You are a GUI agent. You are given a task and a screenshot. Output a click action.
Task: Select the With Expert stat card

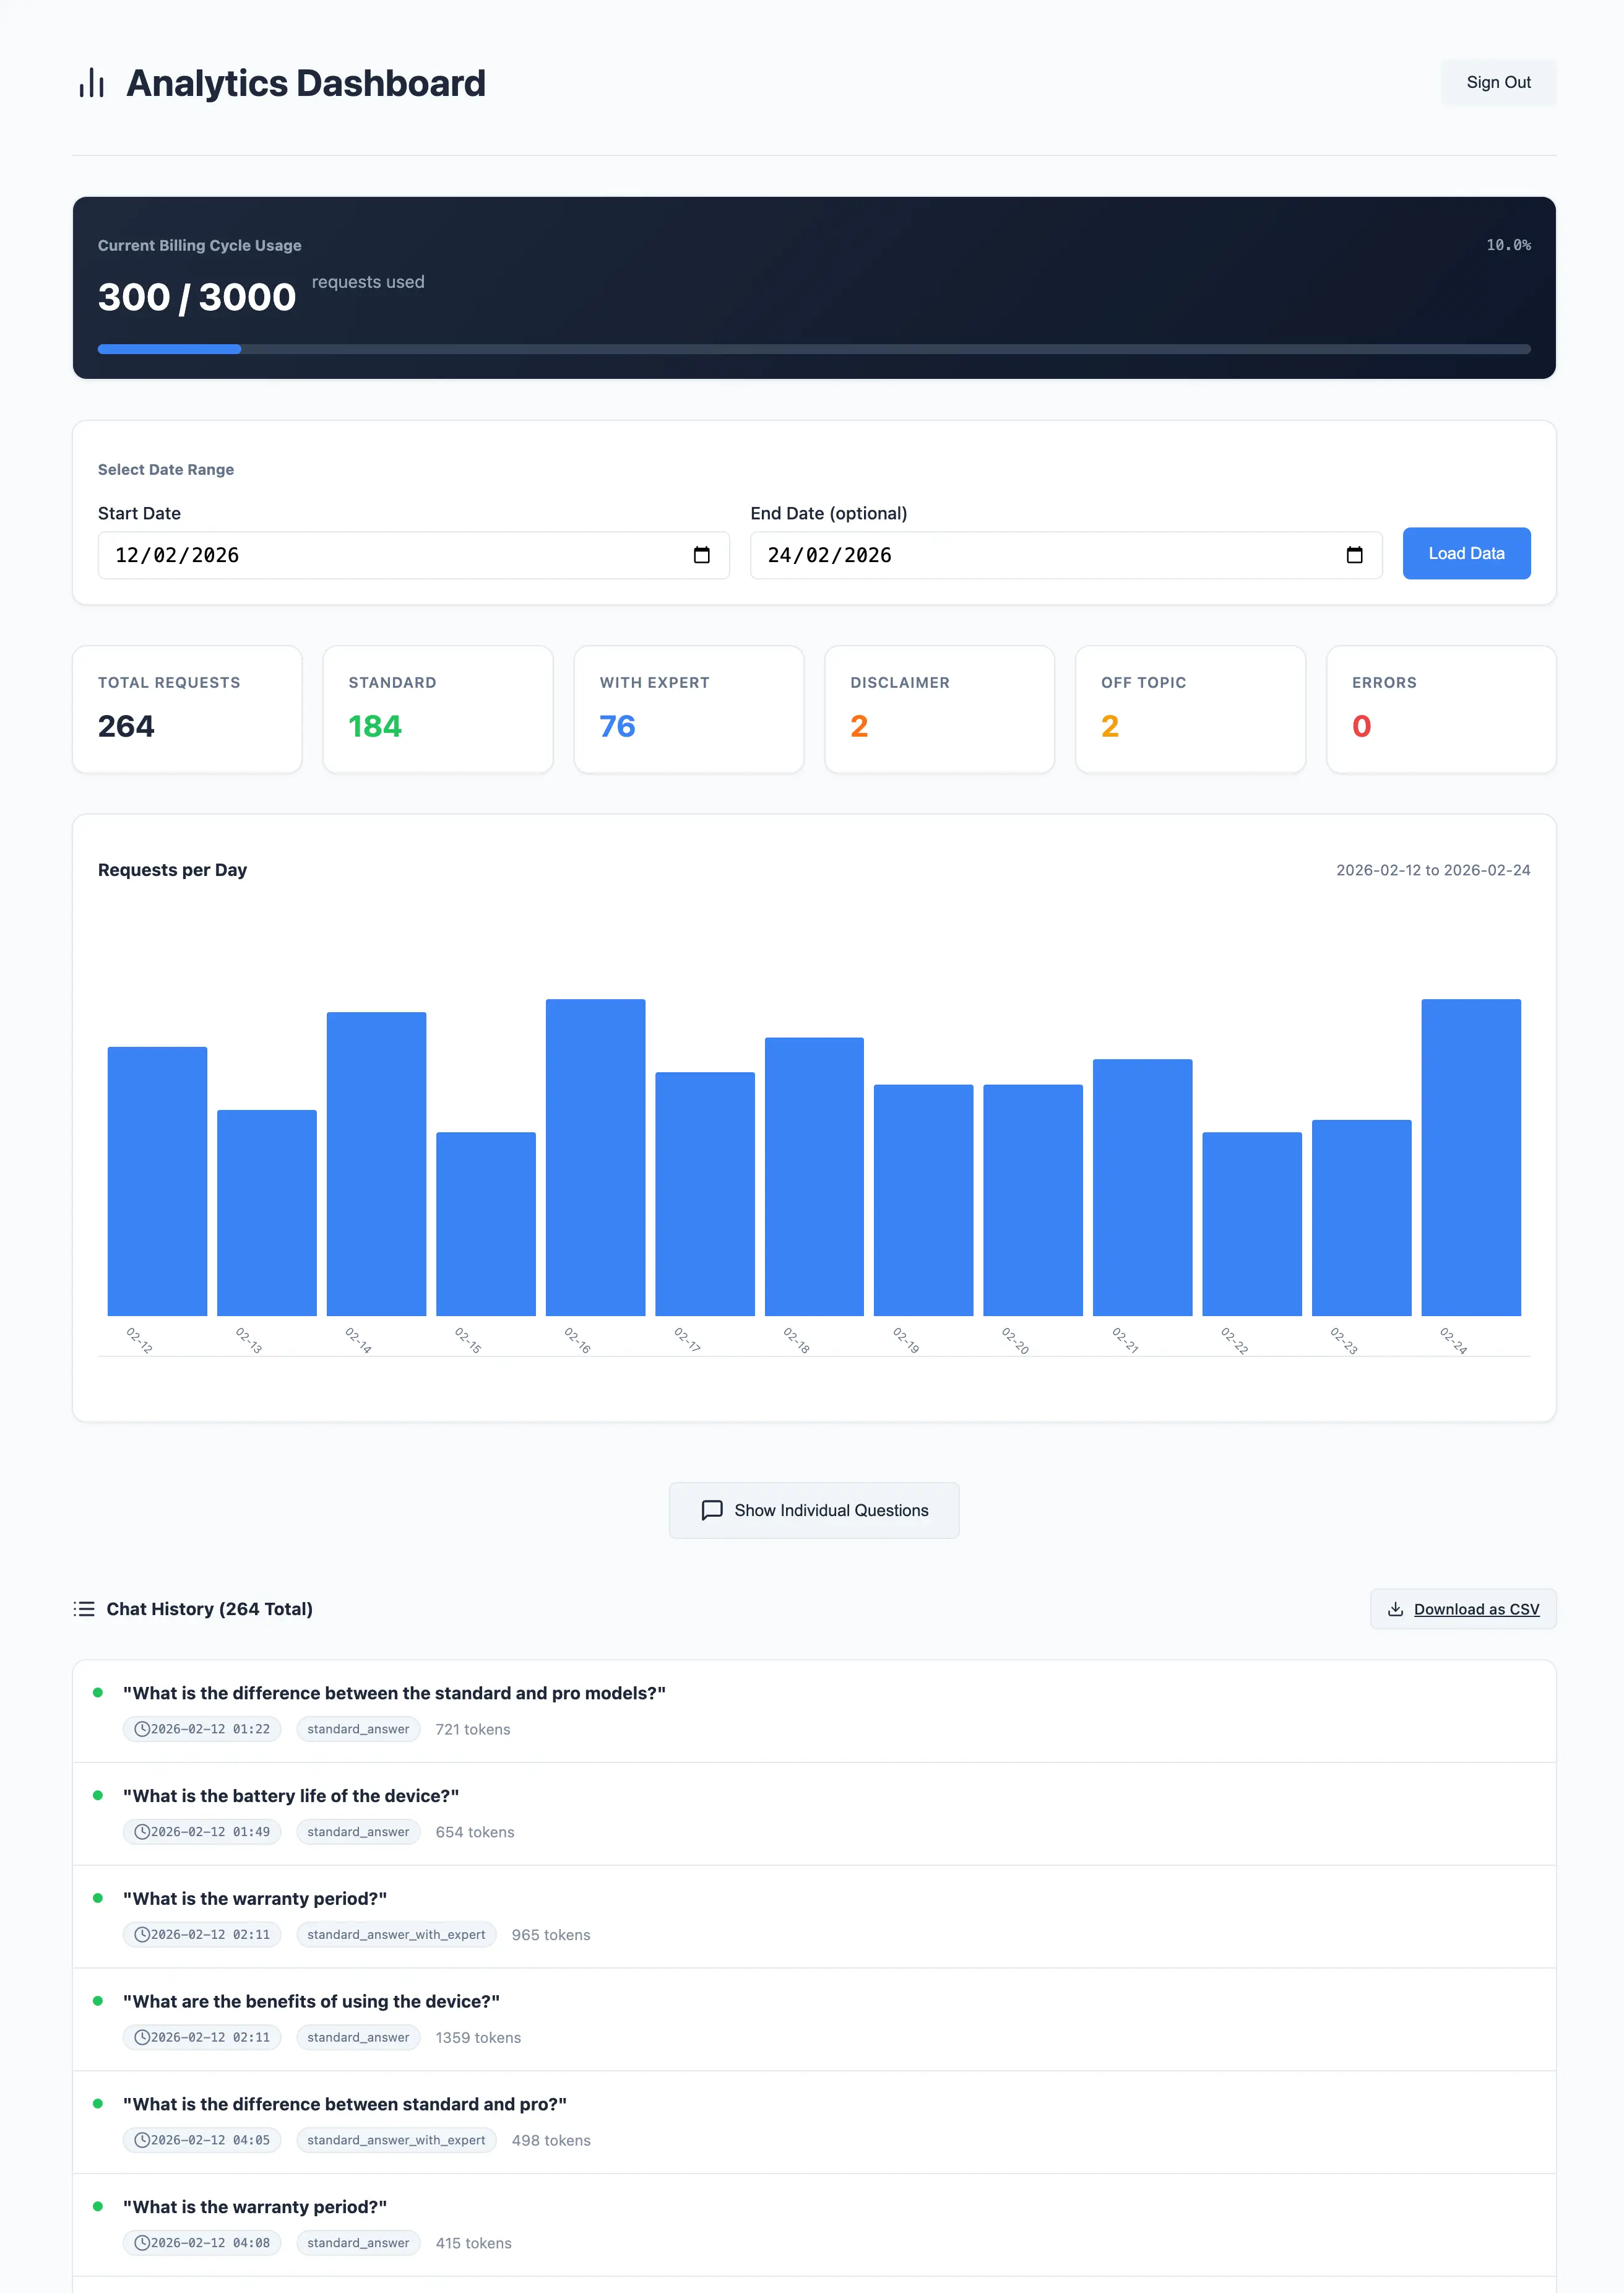click(x=688, y=709)
